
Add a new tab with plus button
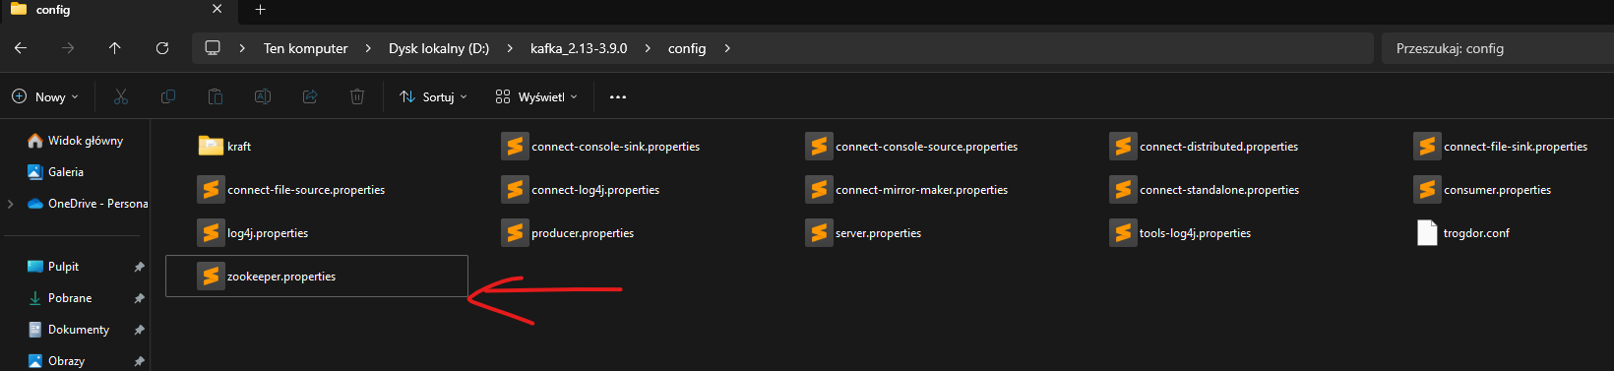pos(260,10)
